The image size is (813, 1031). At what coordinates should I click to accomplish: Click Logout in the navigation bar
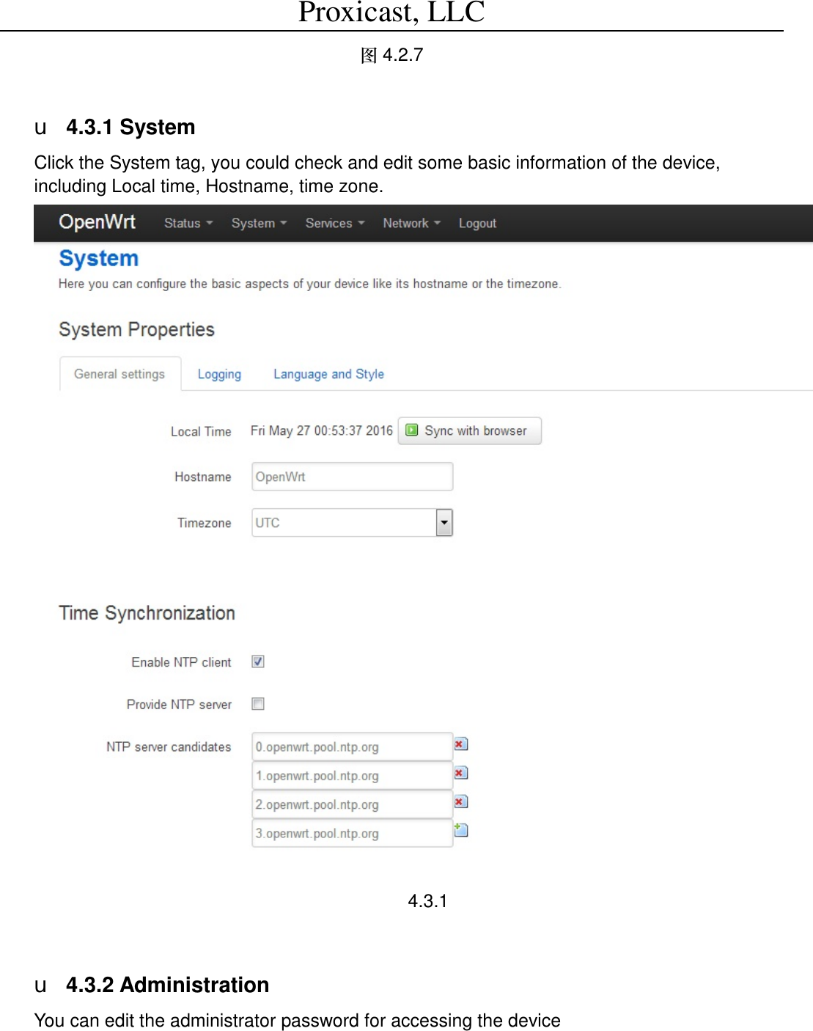pyautogui.click(x=477, y=222)
